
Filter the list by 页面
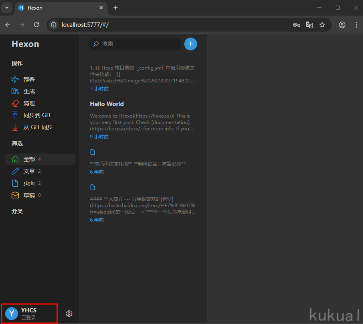point(40,183)
